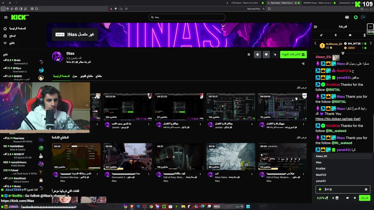Screen dimensions: 374x210
Task: Click the small square icon left of bell
Action: tap(249, 55)
